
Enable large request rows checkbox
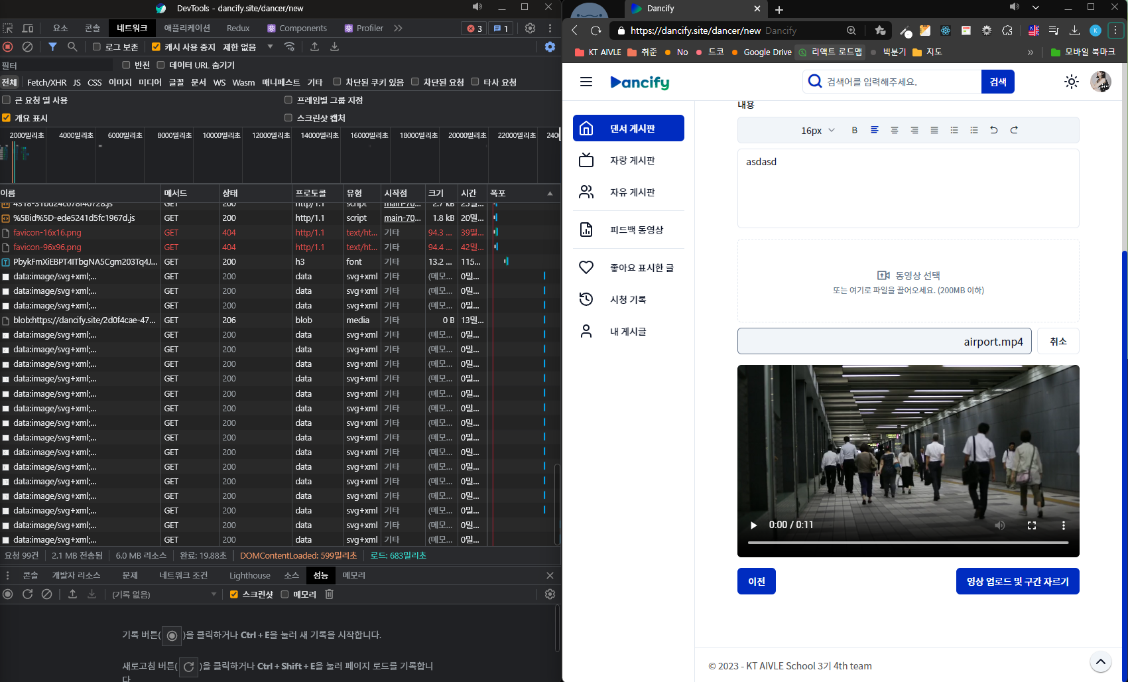[6, 100]
